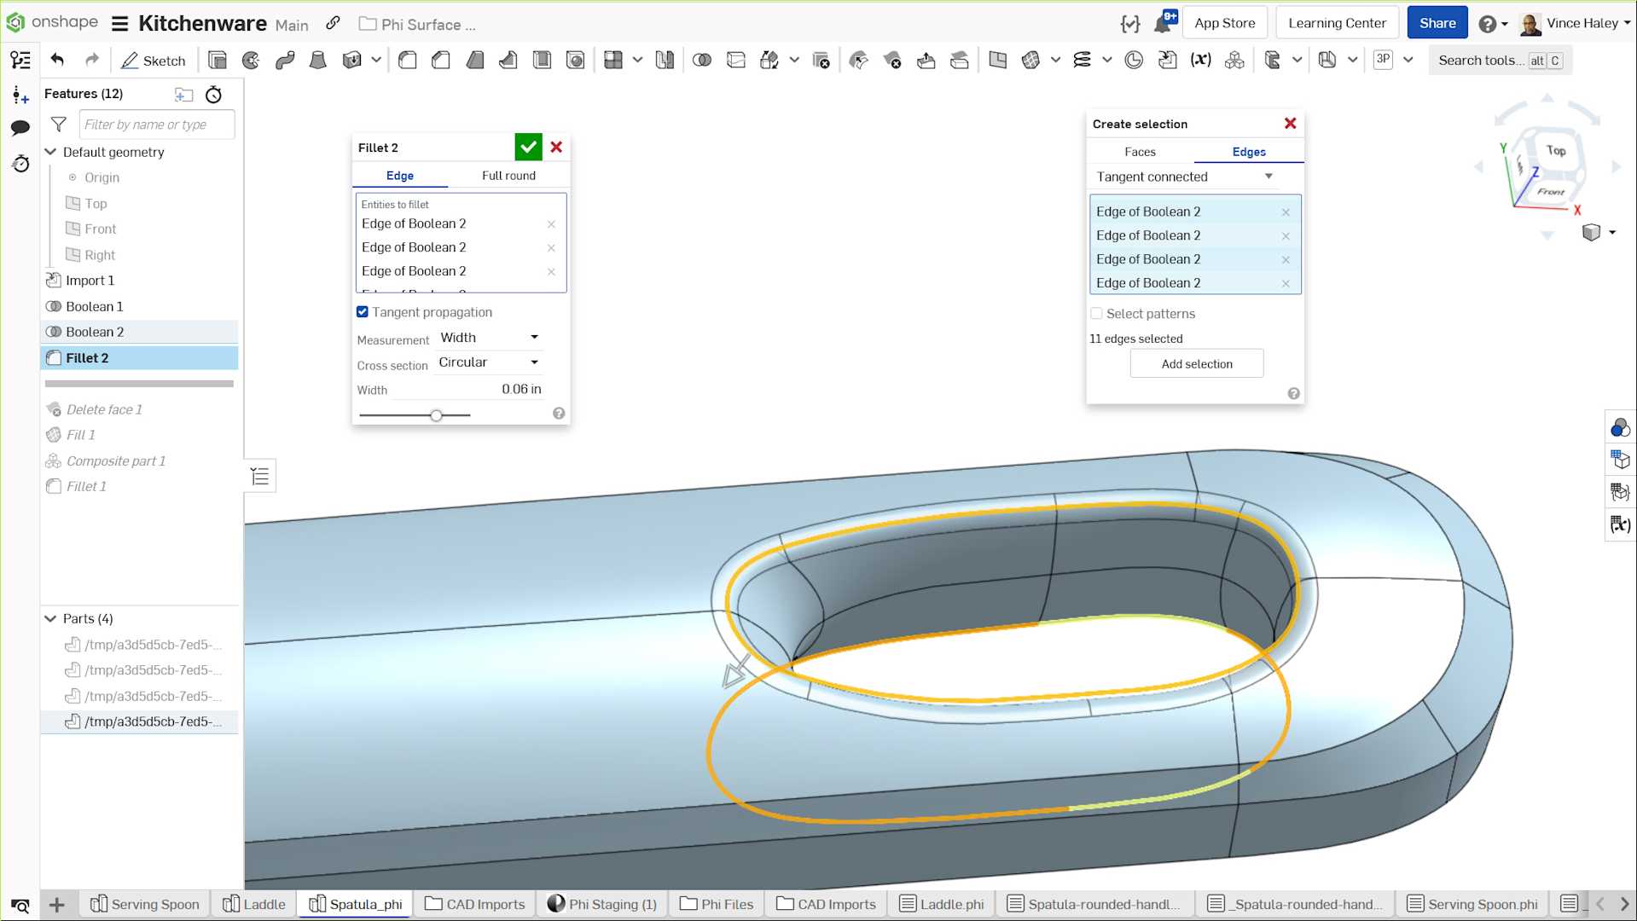
Task: Switch to the Full round tab
Action: [508, 176]
